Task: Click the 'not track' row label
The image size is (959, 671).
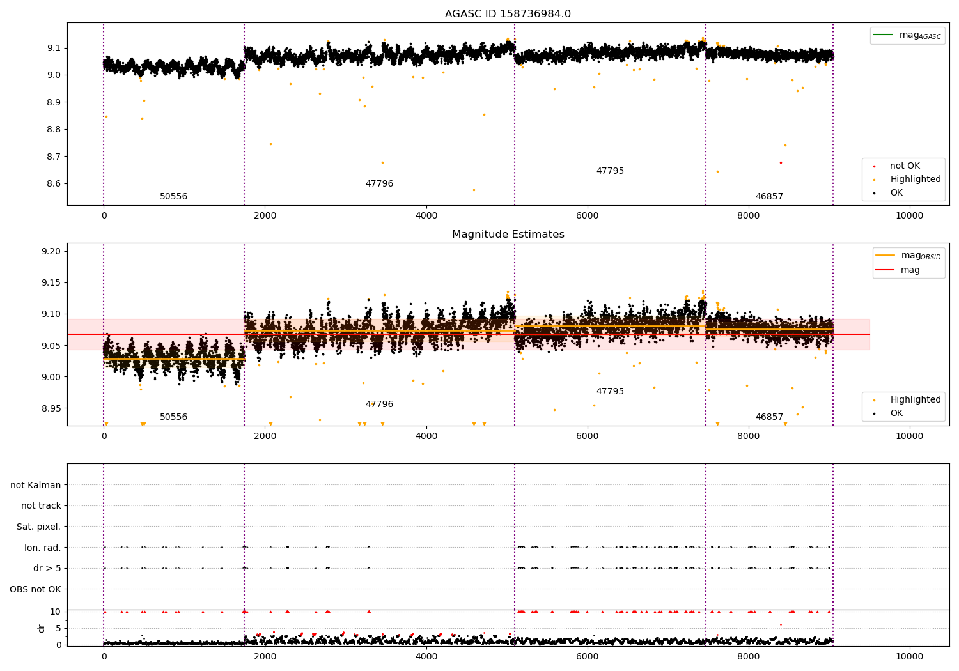Action: coord(41,506)
